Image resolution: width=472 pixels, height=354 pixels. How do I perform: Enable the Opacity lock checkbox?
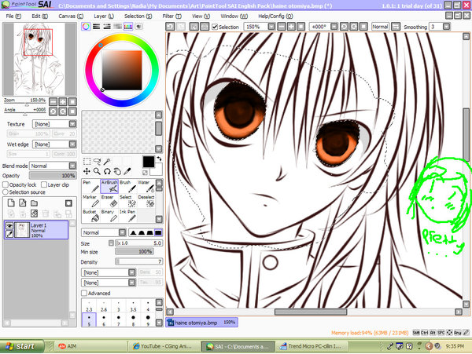[6, 184]
